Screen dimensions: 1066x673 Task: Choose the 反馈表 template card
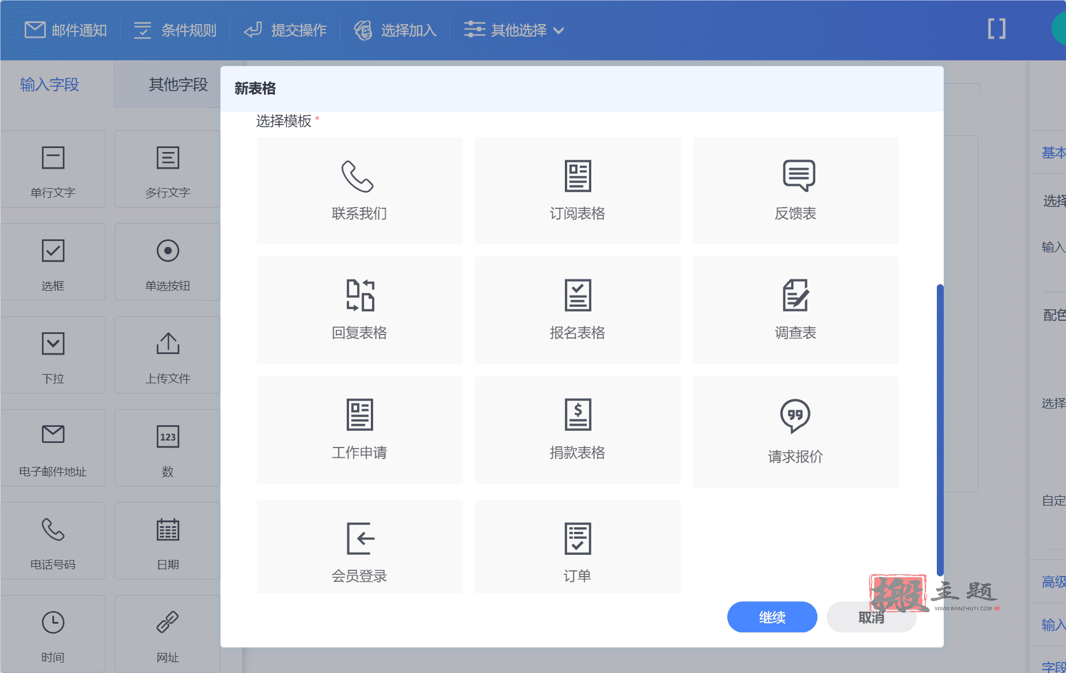click(x=796, y=190)
